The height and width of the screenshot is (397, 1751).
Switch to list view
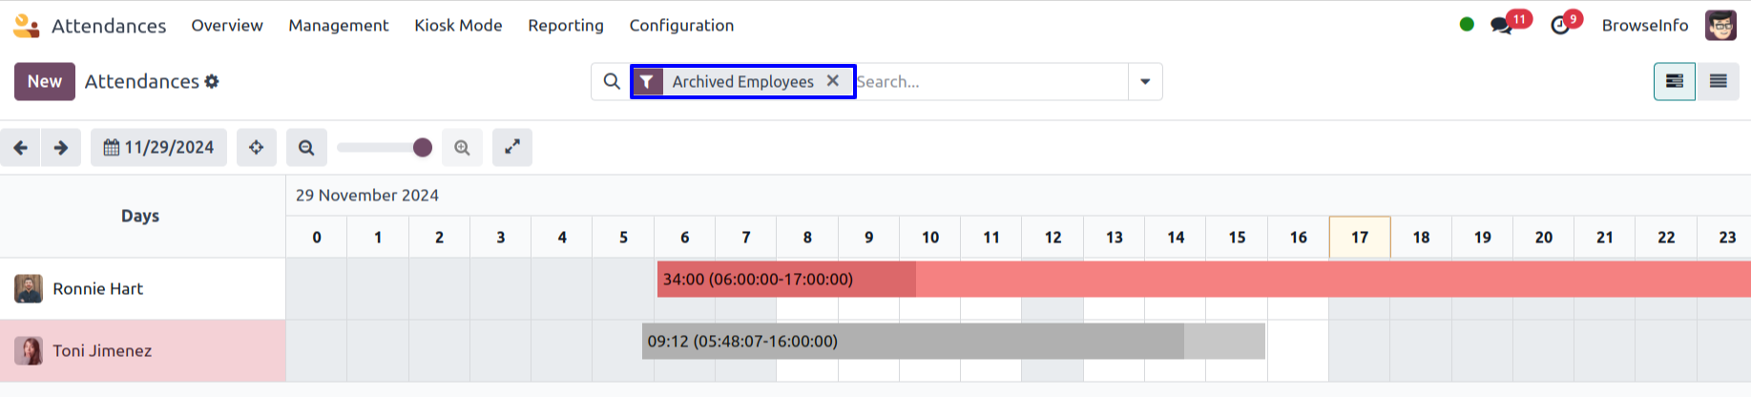[1718, 82]
